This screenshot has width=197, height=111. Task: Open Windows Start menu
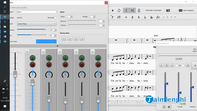(5, 2)
